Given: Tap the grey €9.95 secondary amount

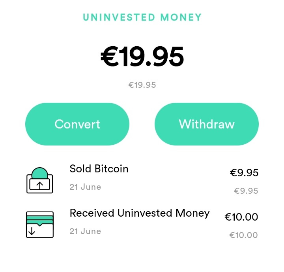Looking at the screenshot, I should pyautogui.click(x=246, y=191).
